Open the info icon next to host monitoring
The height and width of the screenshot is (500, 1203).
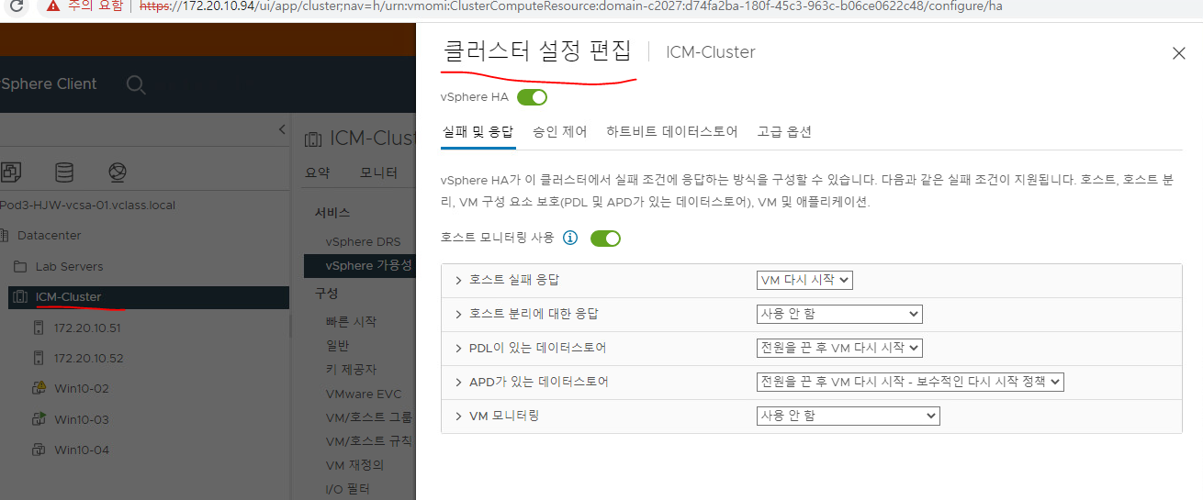click(x=570, y=238)
